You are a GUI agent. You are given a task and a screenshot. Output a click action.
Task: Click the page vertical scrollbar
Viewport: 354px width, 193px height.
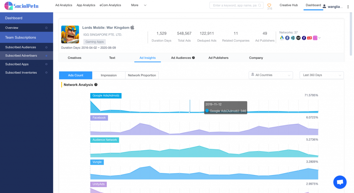coord(351,34)
